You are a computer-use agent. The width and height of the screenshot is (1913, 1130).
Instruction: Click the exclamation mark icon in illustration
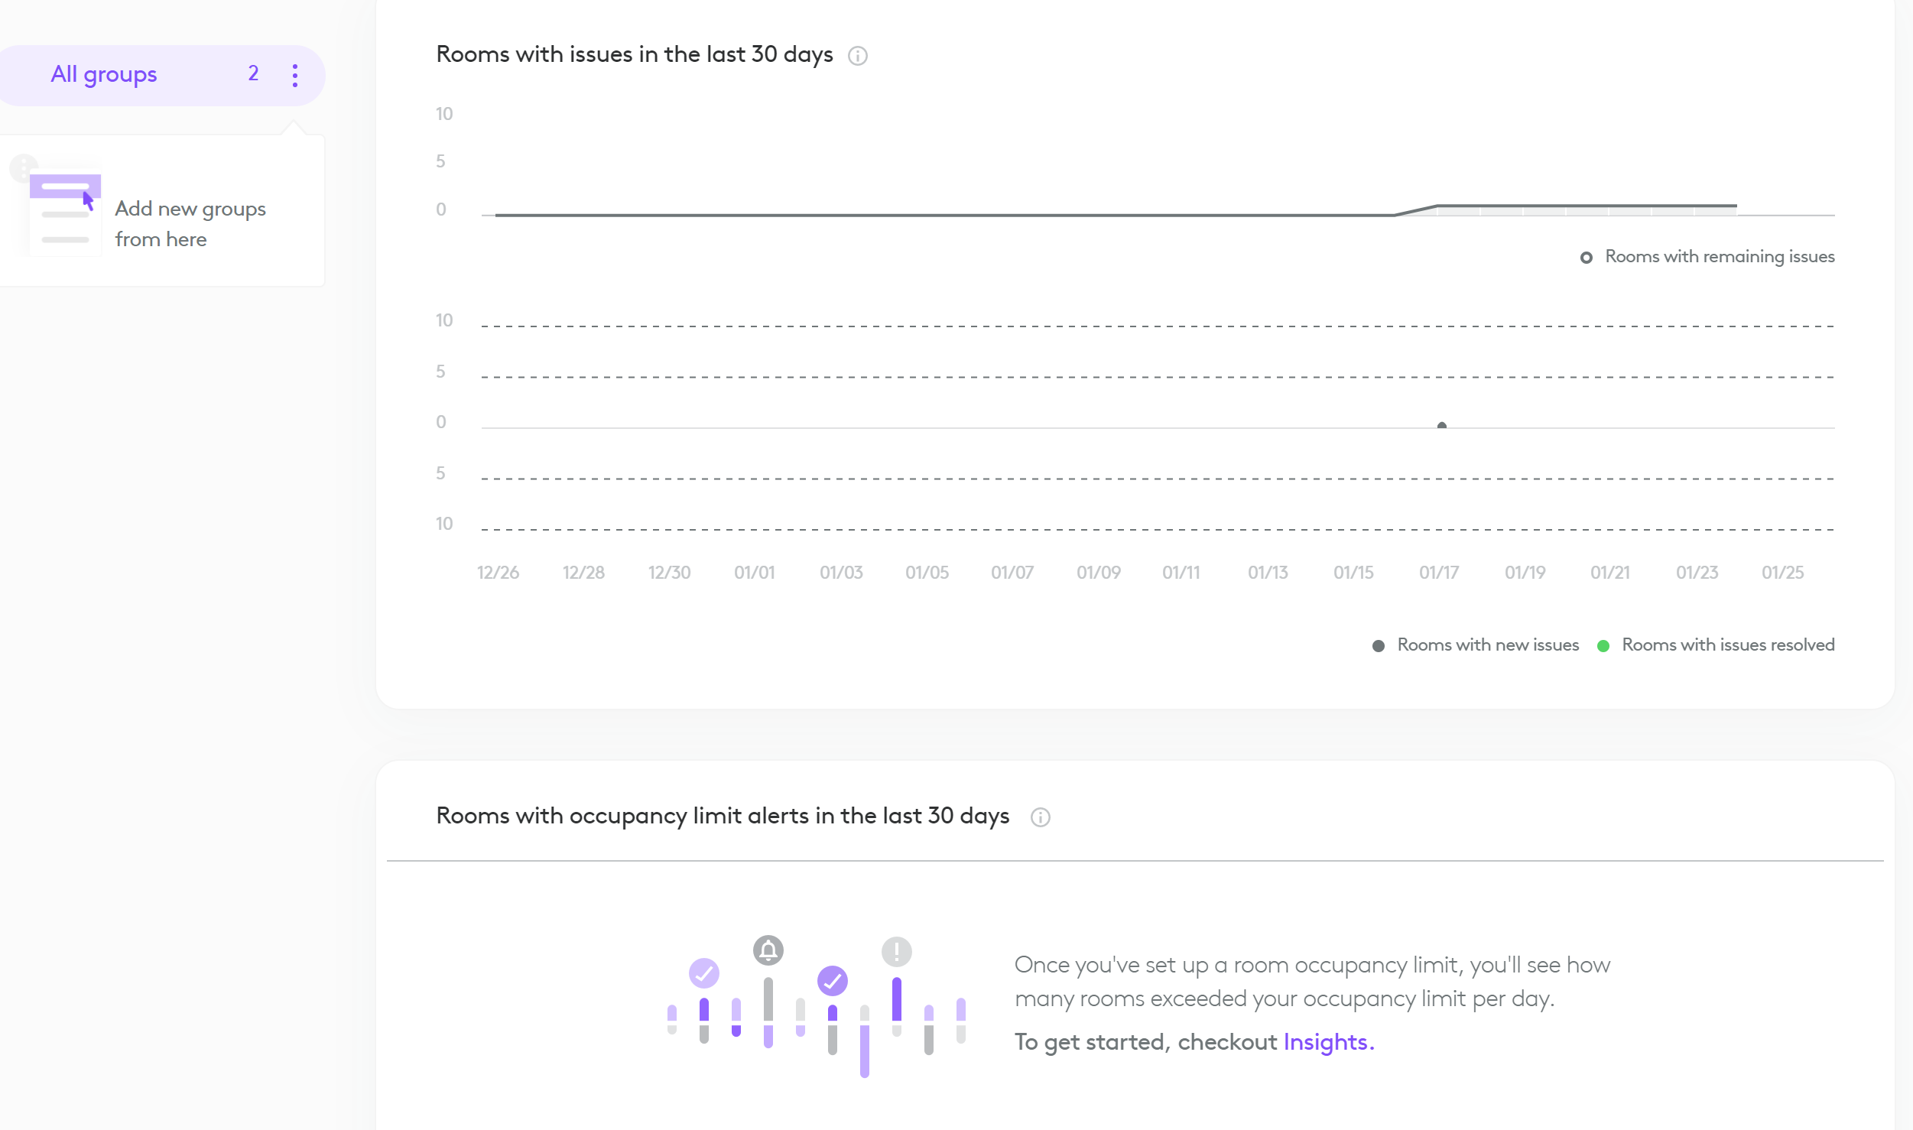pyautogui.click(x=897, y=952)
